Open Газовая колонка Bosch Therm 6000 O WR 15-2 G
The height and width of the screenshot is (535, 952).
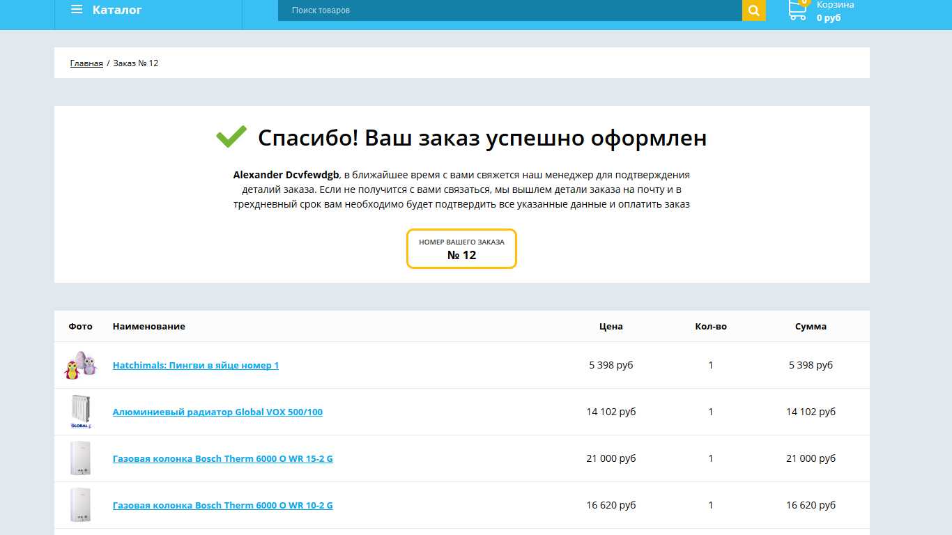223,458
